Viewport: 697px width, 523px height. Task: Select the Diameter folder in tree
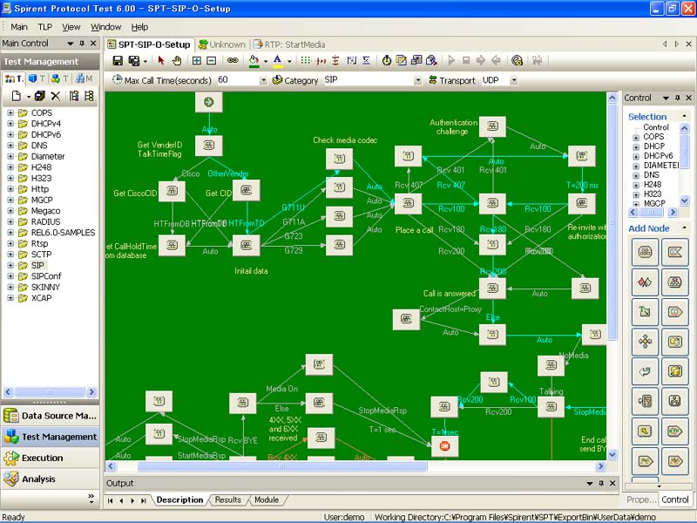click(48, 157)
